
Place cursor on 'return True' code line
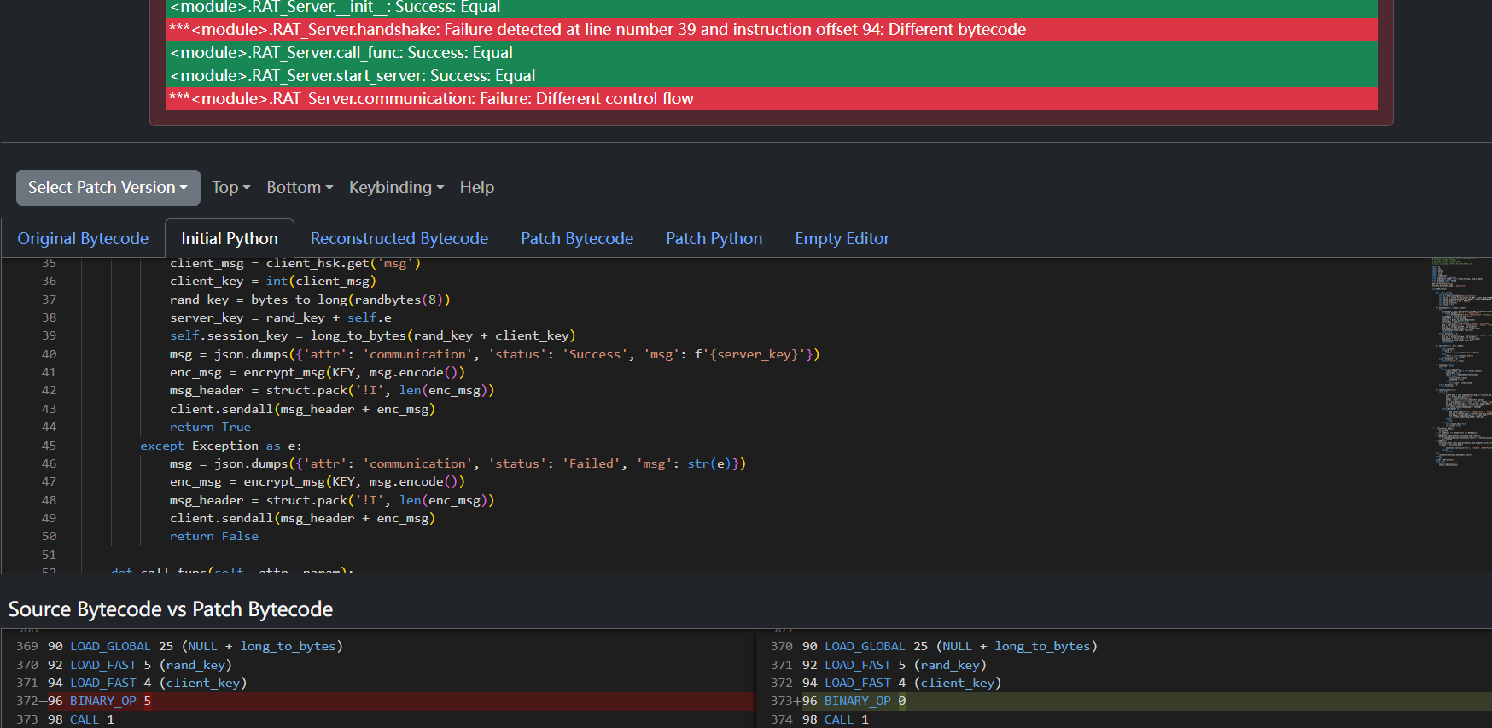(x=210, y=428)
